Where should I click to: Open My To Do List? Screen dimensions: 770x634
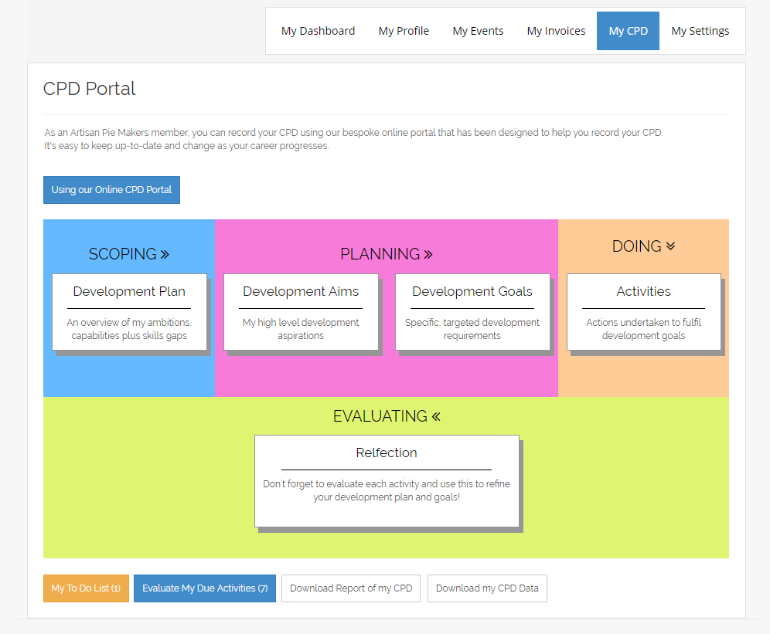(86, 588)
